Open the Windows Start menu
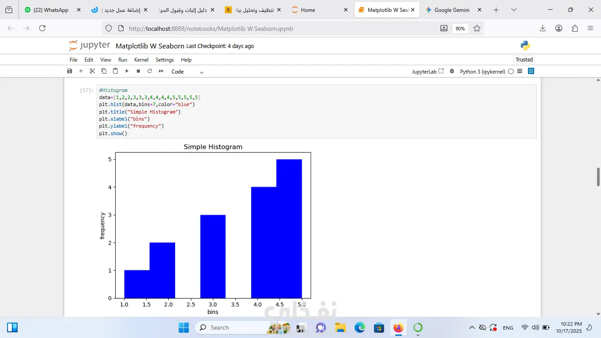The height and width of the screenshot is (338, 601). [183, 327]
